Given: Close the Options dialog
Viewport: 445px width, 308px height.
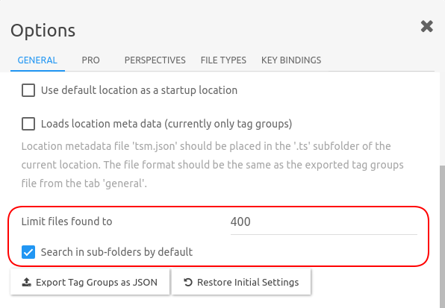Looking at the screenshot, I should pos(426,26).
